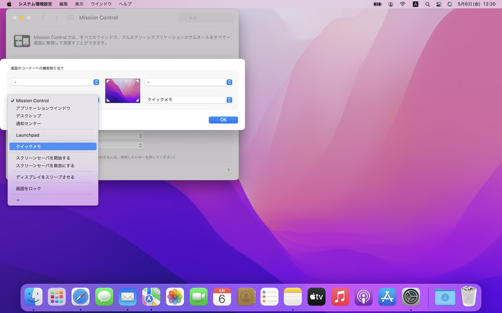
Task: Open the ヘルプ menu
Action: point(125,4)
